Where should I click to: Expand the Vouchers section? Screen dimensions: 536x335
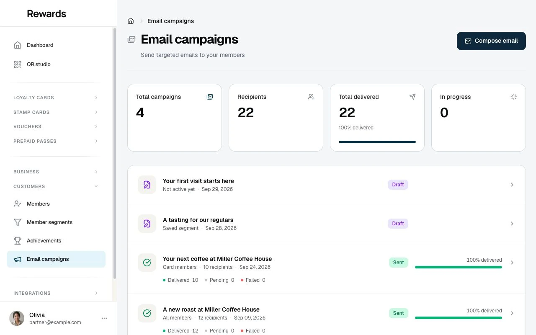pyautogui.click(x=56, y=126)
